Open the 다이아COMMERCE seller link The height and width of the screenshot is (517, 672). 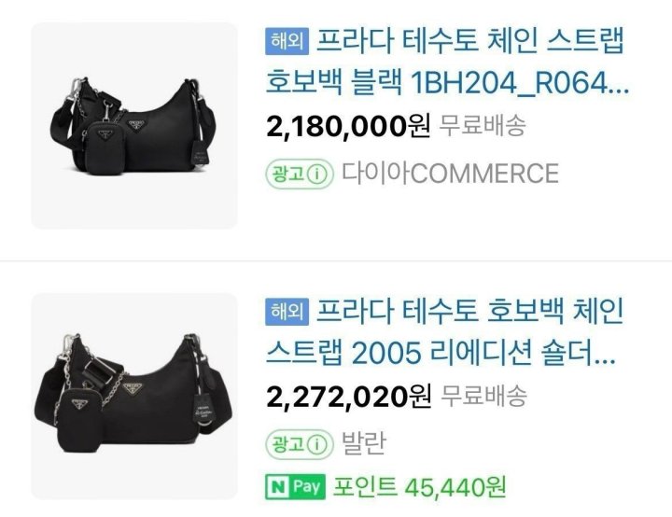pos(450,174)
